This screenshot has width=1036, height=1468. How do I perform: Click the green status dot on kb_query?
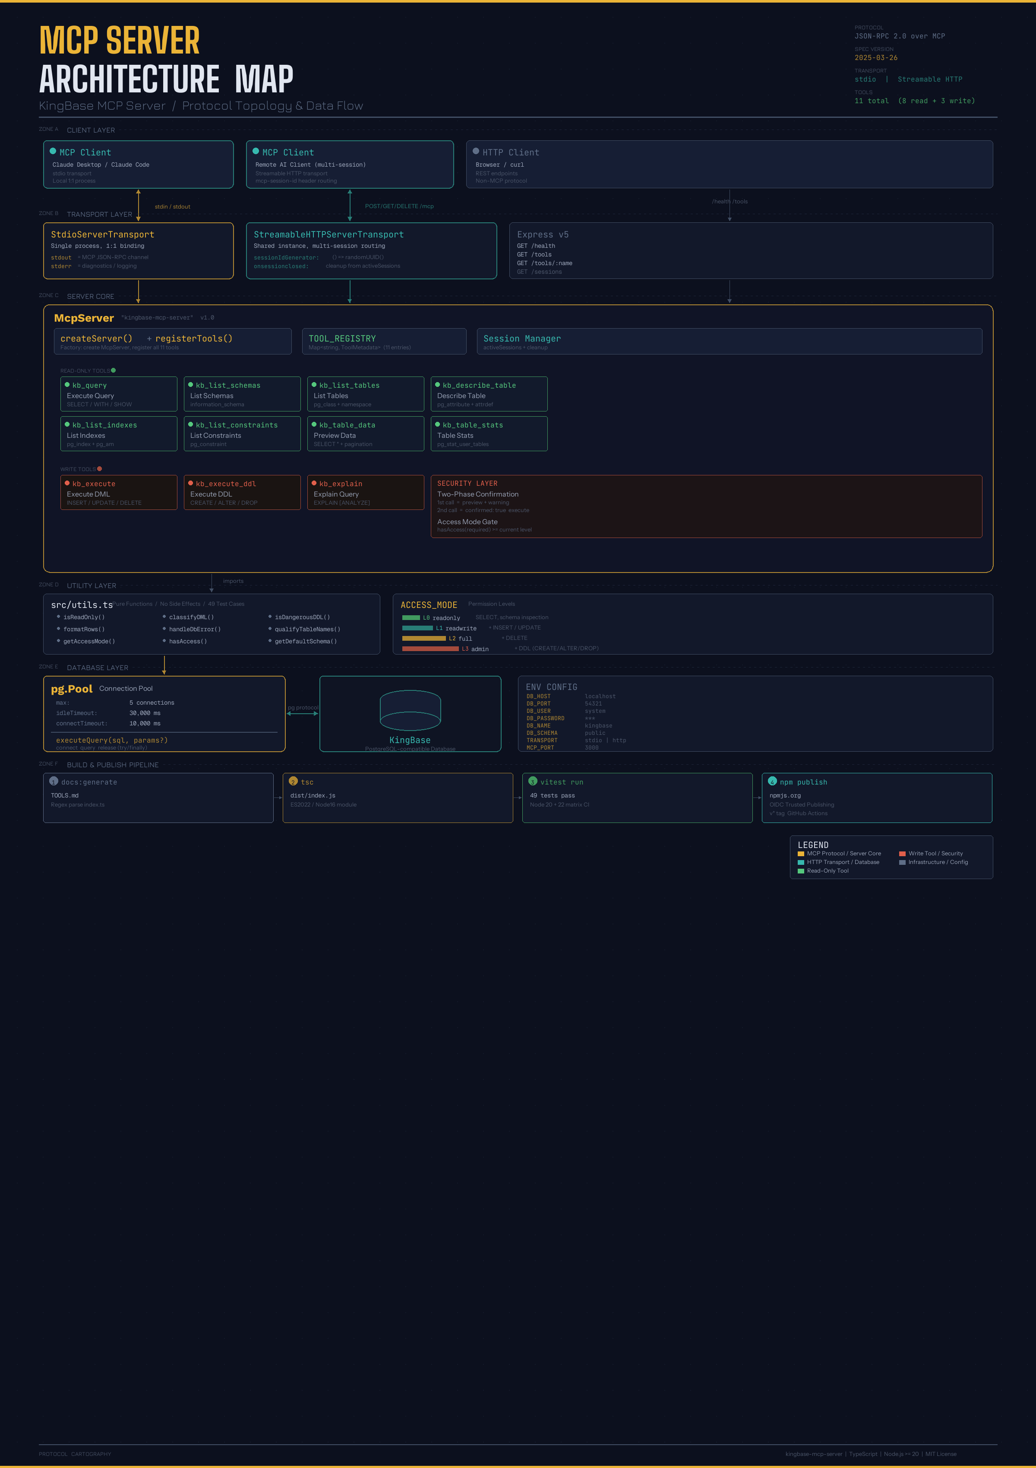coord(66,385)
